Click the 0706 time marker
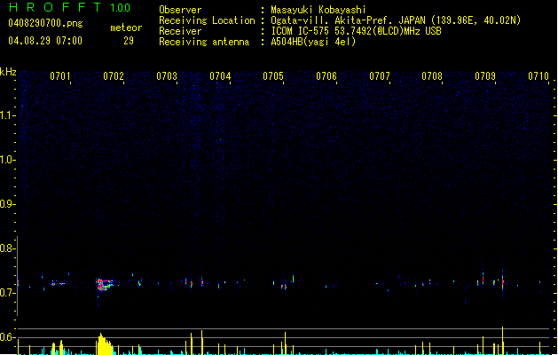The image size is (558, 355). coord(326,76)
